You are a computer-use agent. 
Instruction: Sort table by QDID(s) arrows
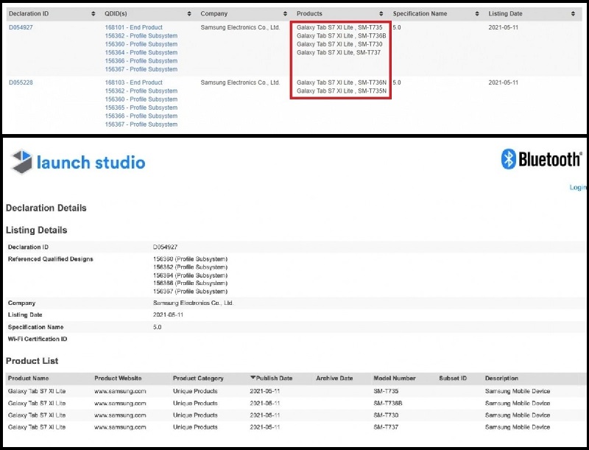coord(189,13)
